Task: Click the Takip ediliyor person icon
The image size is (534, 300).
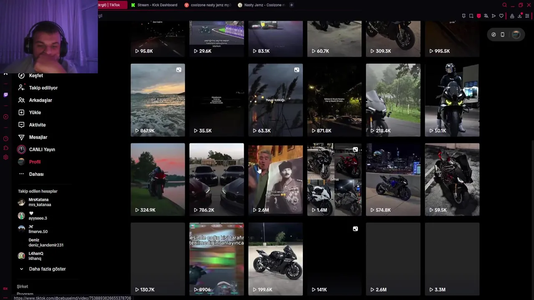Action: 21,88
